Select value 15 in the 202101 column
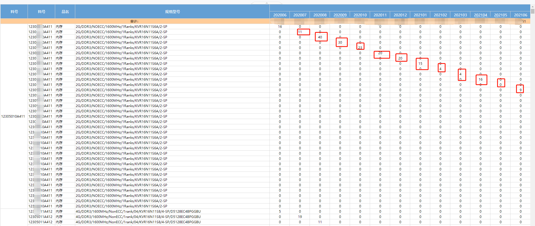The image size is (535, 226). [420, 64]
